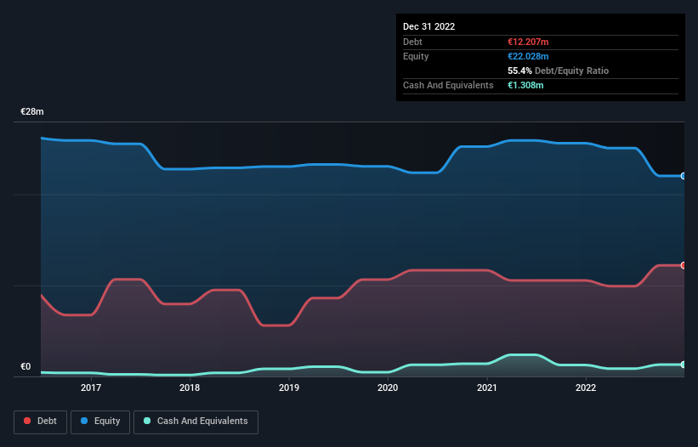This screenshot has height=447, width=698.
Task: Click the €28m y-axis label
Action: (32, 111)
